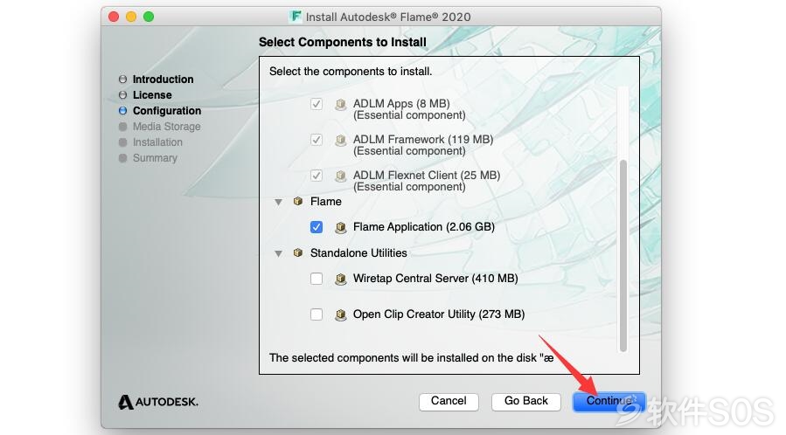Cancel the installation

(449, 402)
